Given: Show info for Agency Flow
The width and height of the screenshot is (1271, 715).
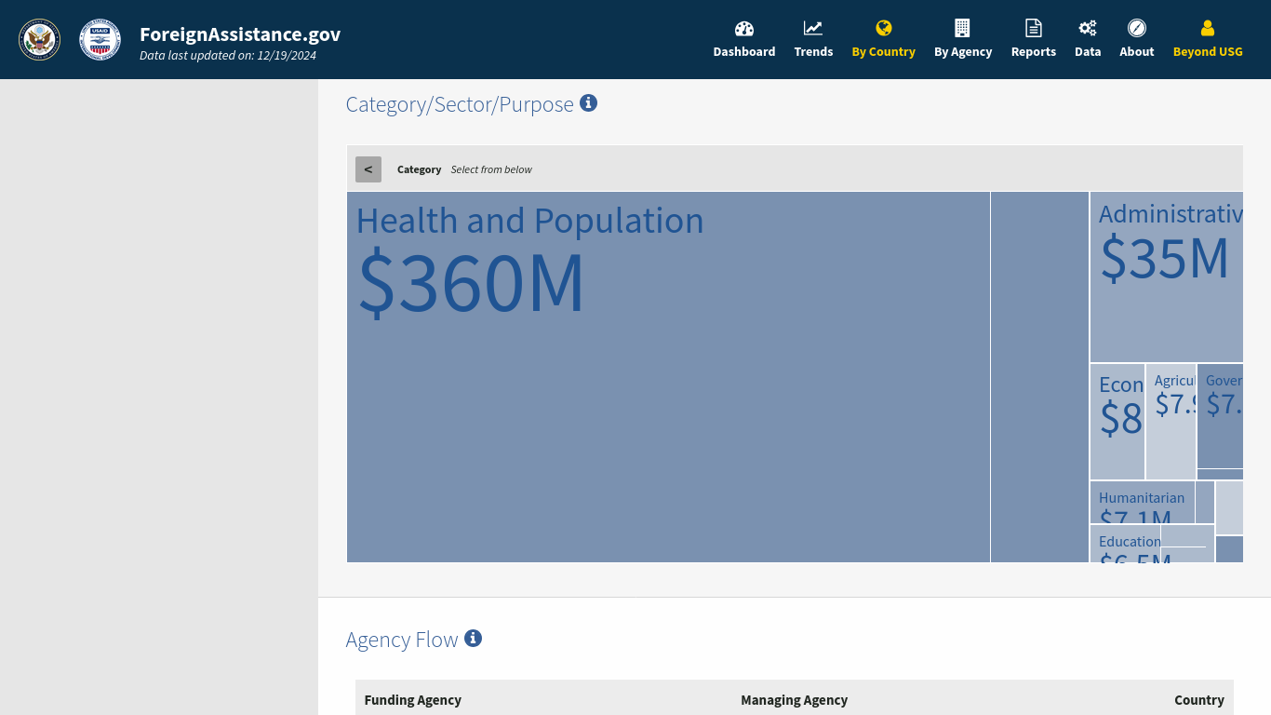Looking at the screenshot, I should coord(473,639).
